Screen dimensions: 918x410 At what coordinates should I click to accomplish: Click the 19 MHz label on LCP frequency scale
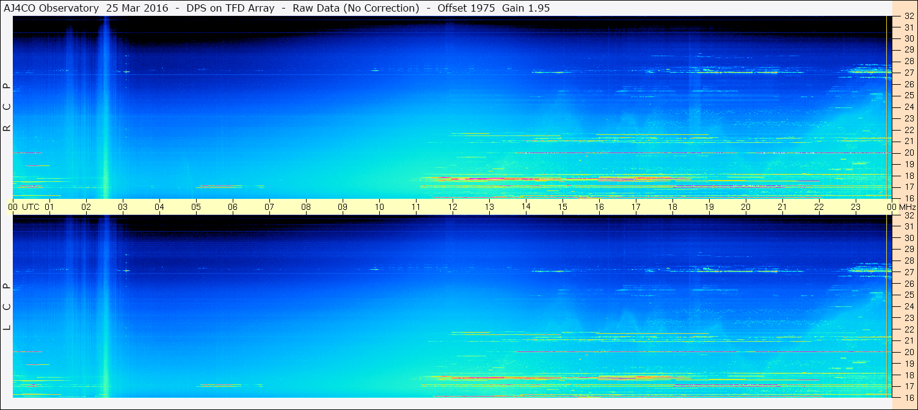coord(909,364)
